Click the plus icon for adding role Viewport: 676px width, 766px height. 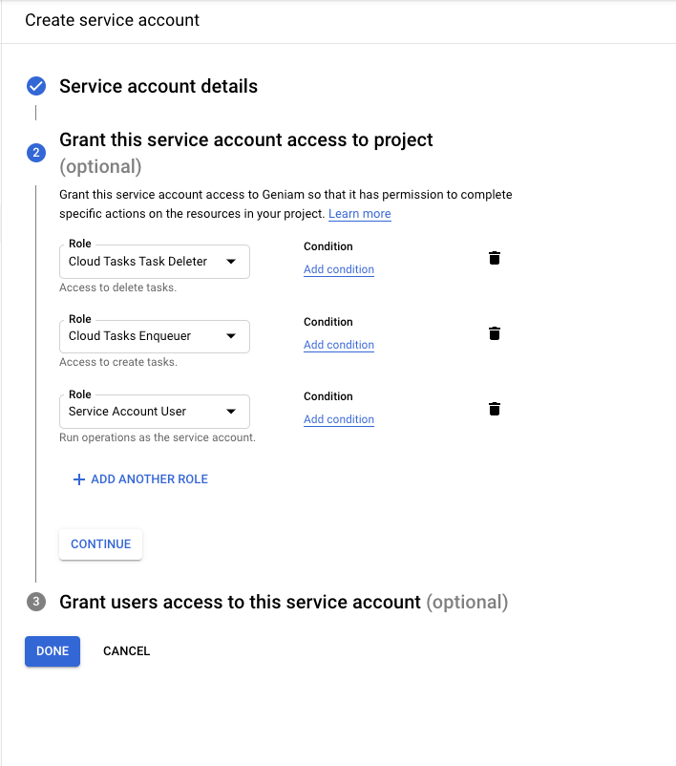pyautogui.click(x=79, y=479)
